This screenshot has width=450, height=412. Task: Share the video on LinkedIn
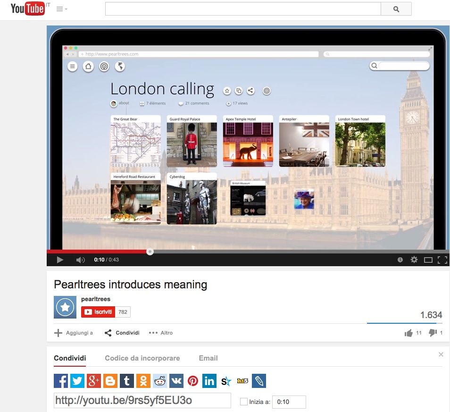coord(209,381)
